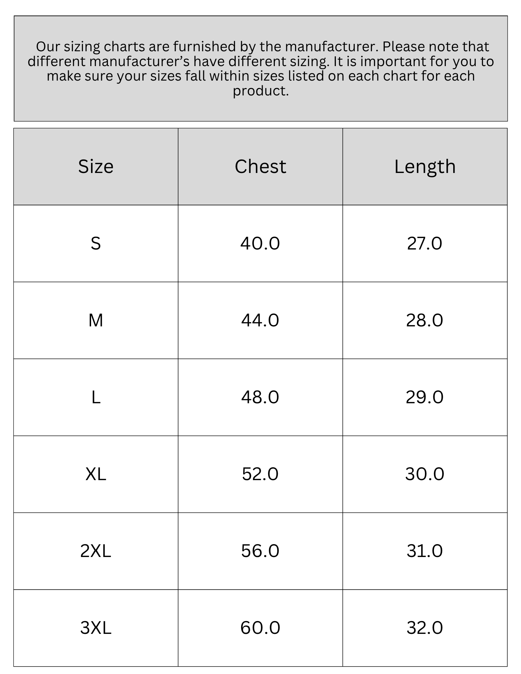Click the Chest column header
521x674 pixels.
click(x=260, y=167)
